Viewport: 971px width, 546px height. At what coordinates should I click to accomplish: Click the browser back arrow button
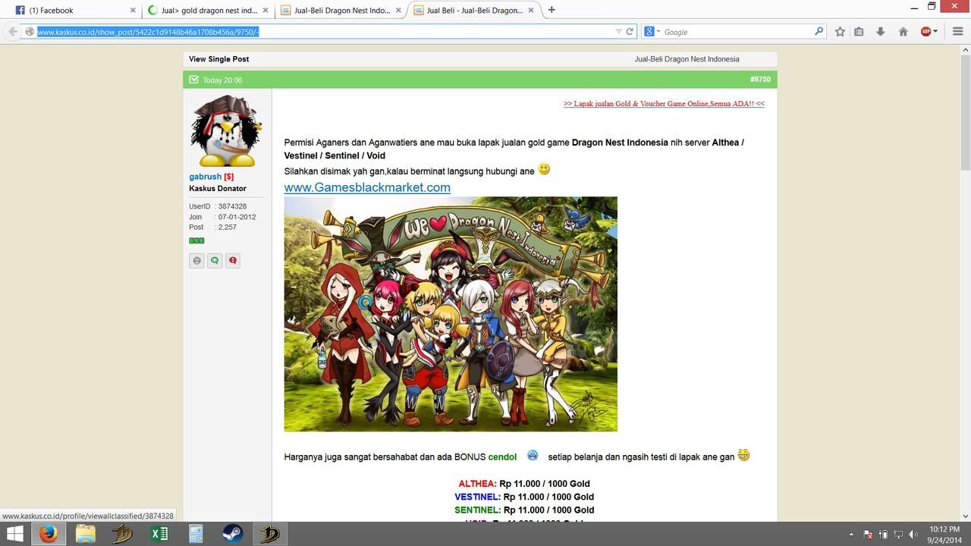[x=13, y=32]
